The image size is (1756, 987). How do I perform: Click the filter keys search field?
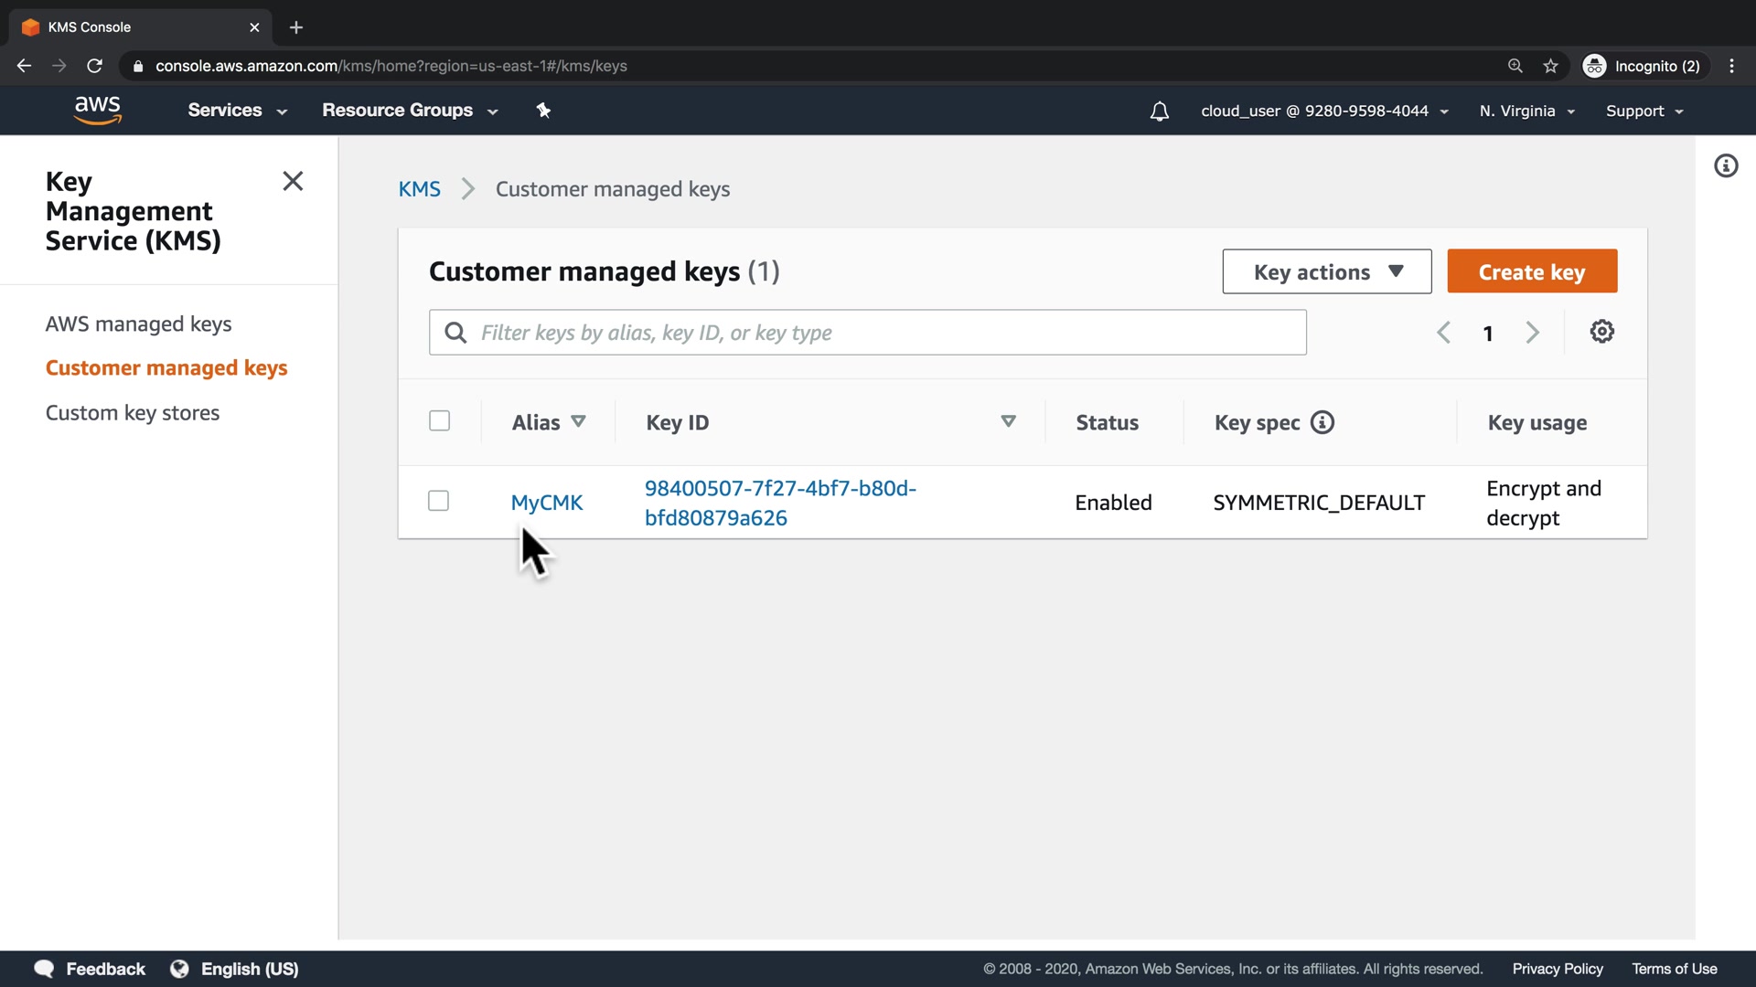pos(878,333)
